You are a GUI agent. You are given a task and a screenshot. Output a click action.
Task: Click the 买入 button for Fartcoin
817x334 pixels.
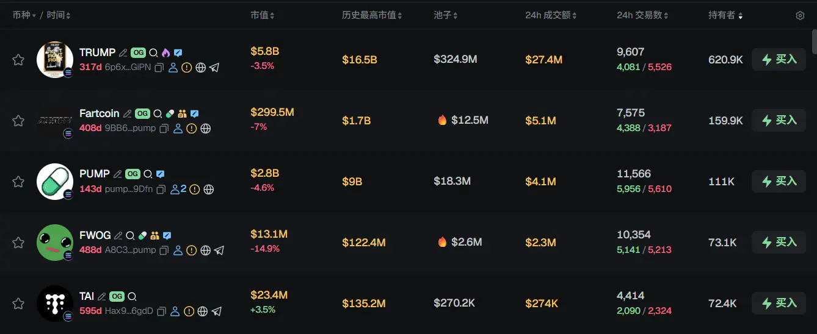click(779, 121)
